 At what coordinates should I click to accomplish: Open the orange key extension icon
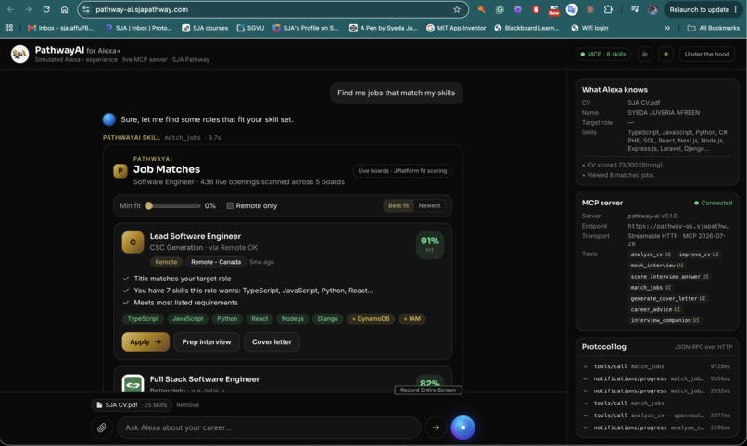coord(481,9)
